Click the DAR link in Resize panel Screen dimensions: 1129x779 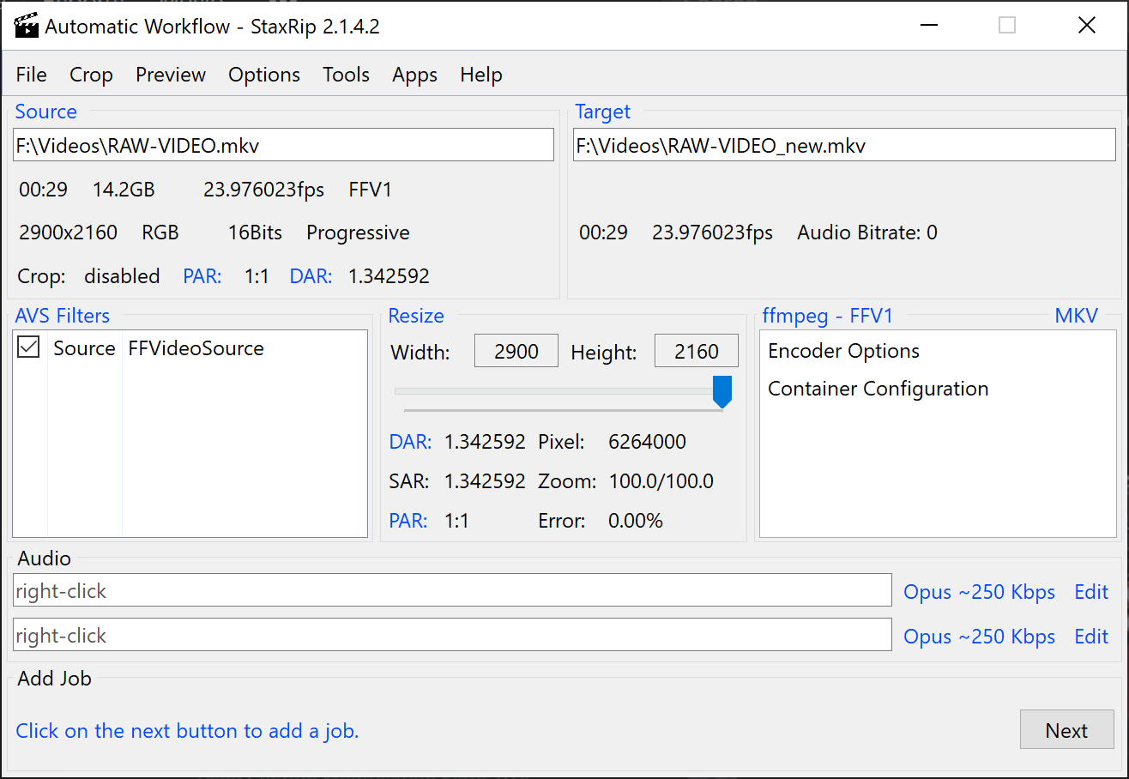[410, 441]
